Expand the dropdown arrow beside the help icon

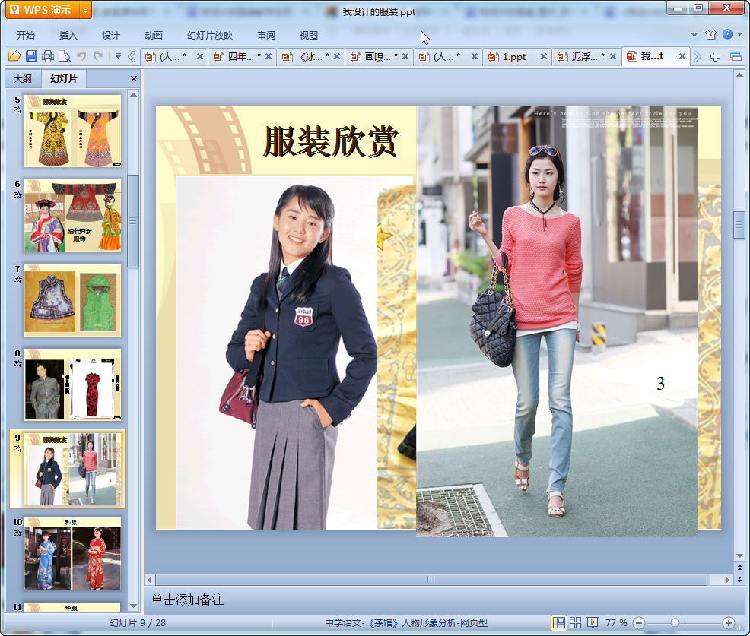(x=739, y=34)
